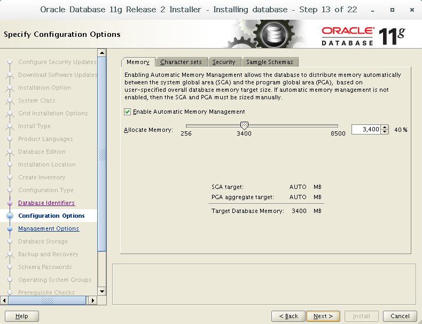Viewport: 422px width, 324px height.
Task: Switch to the Memory tab
Action: click(x=138, y=62)
